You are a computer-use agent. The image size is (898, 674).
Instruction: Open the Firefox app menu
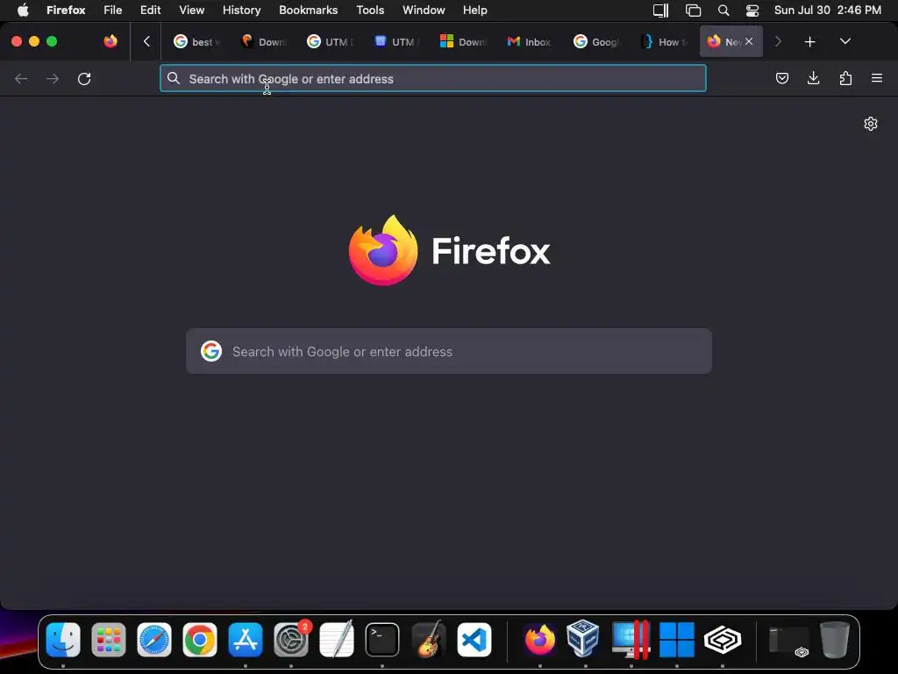(66, 11)
